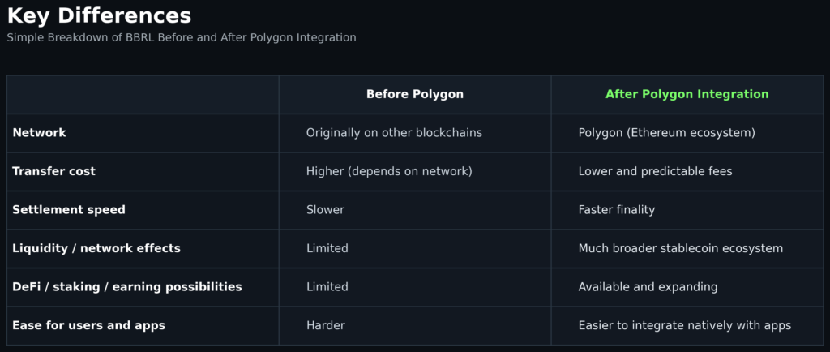830x352 pixels.
Task: Select the "Before Polygon" column header
Action: point(415,94)
